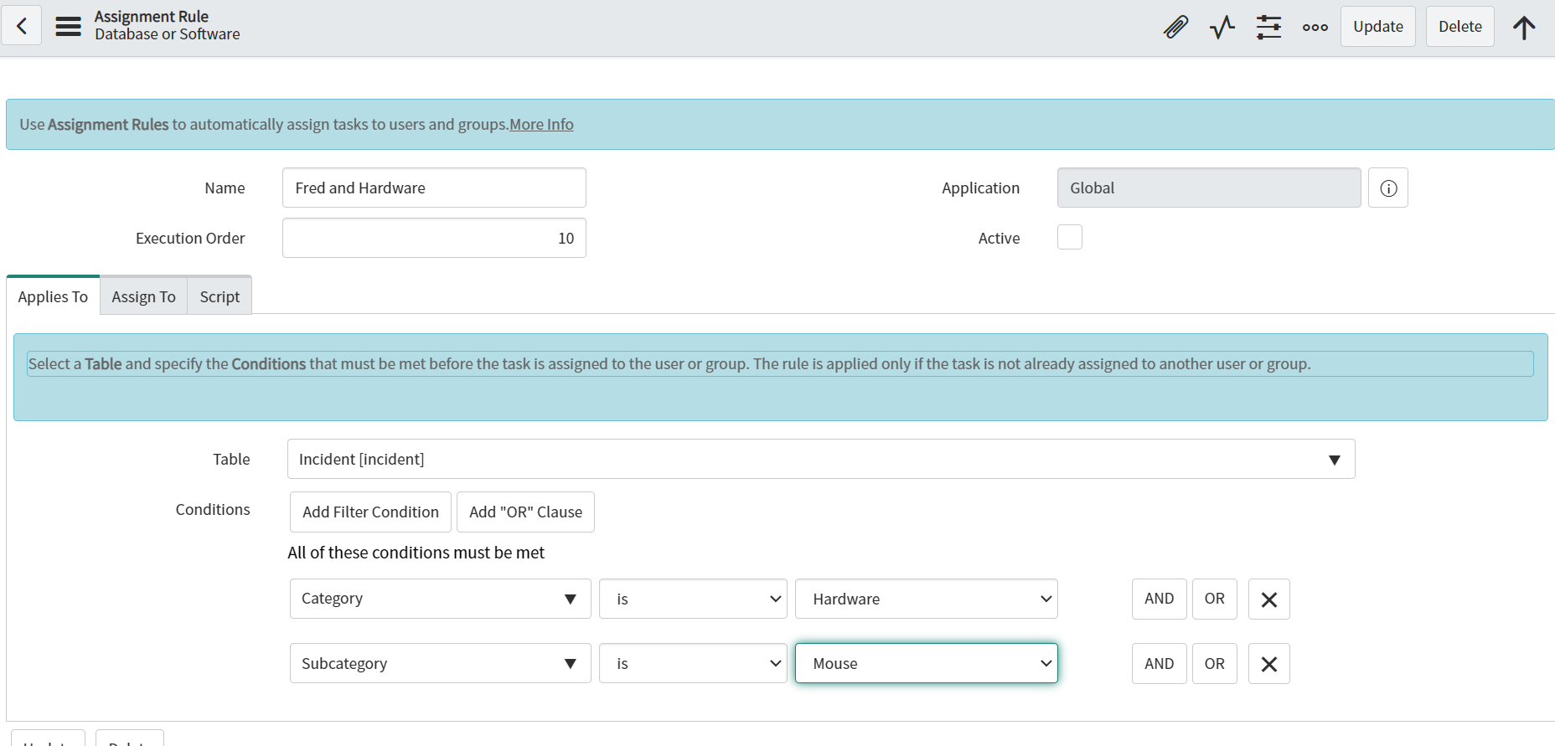The width and height of the screenshot is (1555, 746).
Task: Remove the Subcategory condition row
Action: [1269, 664]
